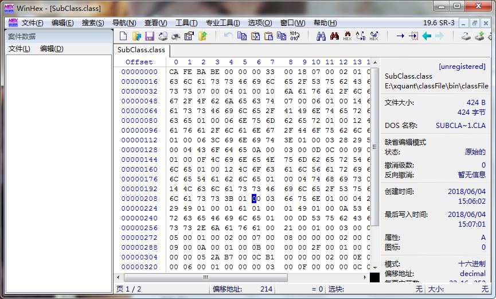Viewport: 496px width, 299px height.
Task: Open a file using folder icon
Action: pos(136,36)
